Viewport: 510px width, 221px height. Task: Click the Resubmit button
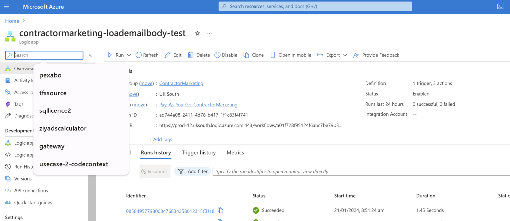tap(155, 171)
